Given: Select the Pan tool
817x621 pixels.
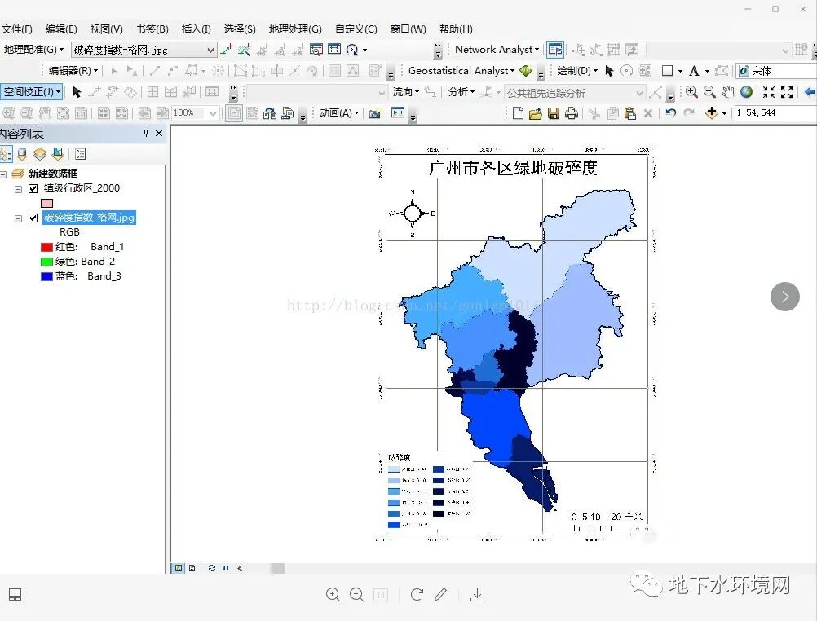Looking at the screenshot, I should (728, 92).
